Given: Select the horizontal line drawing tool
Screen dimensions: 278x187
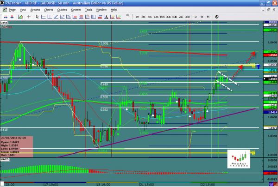Looking at the screenshot, I should [x=43, y=16].
